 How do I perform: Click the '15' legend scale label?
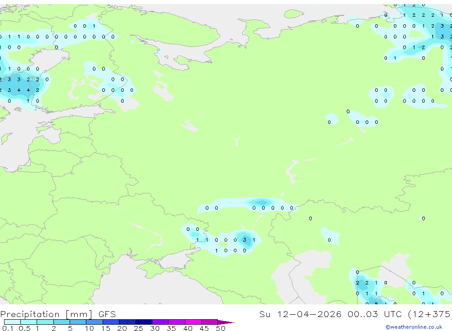tap(106, 328)
